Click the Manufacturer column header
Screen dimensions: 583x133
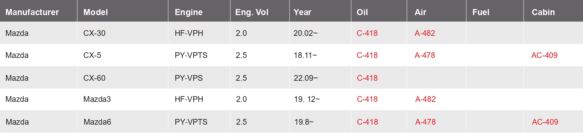point(32,12)
